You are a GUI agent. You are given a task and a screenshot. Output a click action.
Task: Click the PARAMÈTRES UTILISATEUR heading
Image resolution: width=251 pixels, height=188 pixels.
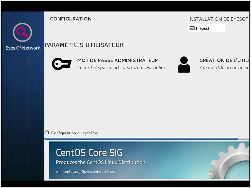pos(84,45)
